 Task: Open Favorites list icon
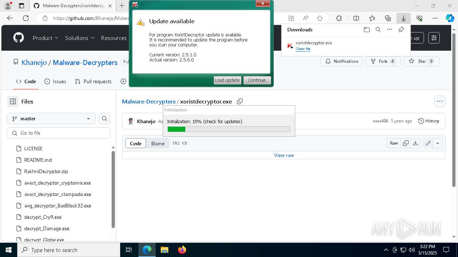tap(372, 18)
